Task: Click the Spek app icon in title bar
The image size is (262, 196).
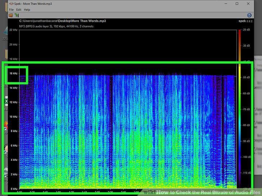Action: (12, 4)
